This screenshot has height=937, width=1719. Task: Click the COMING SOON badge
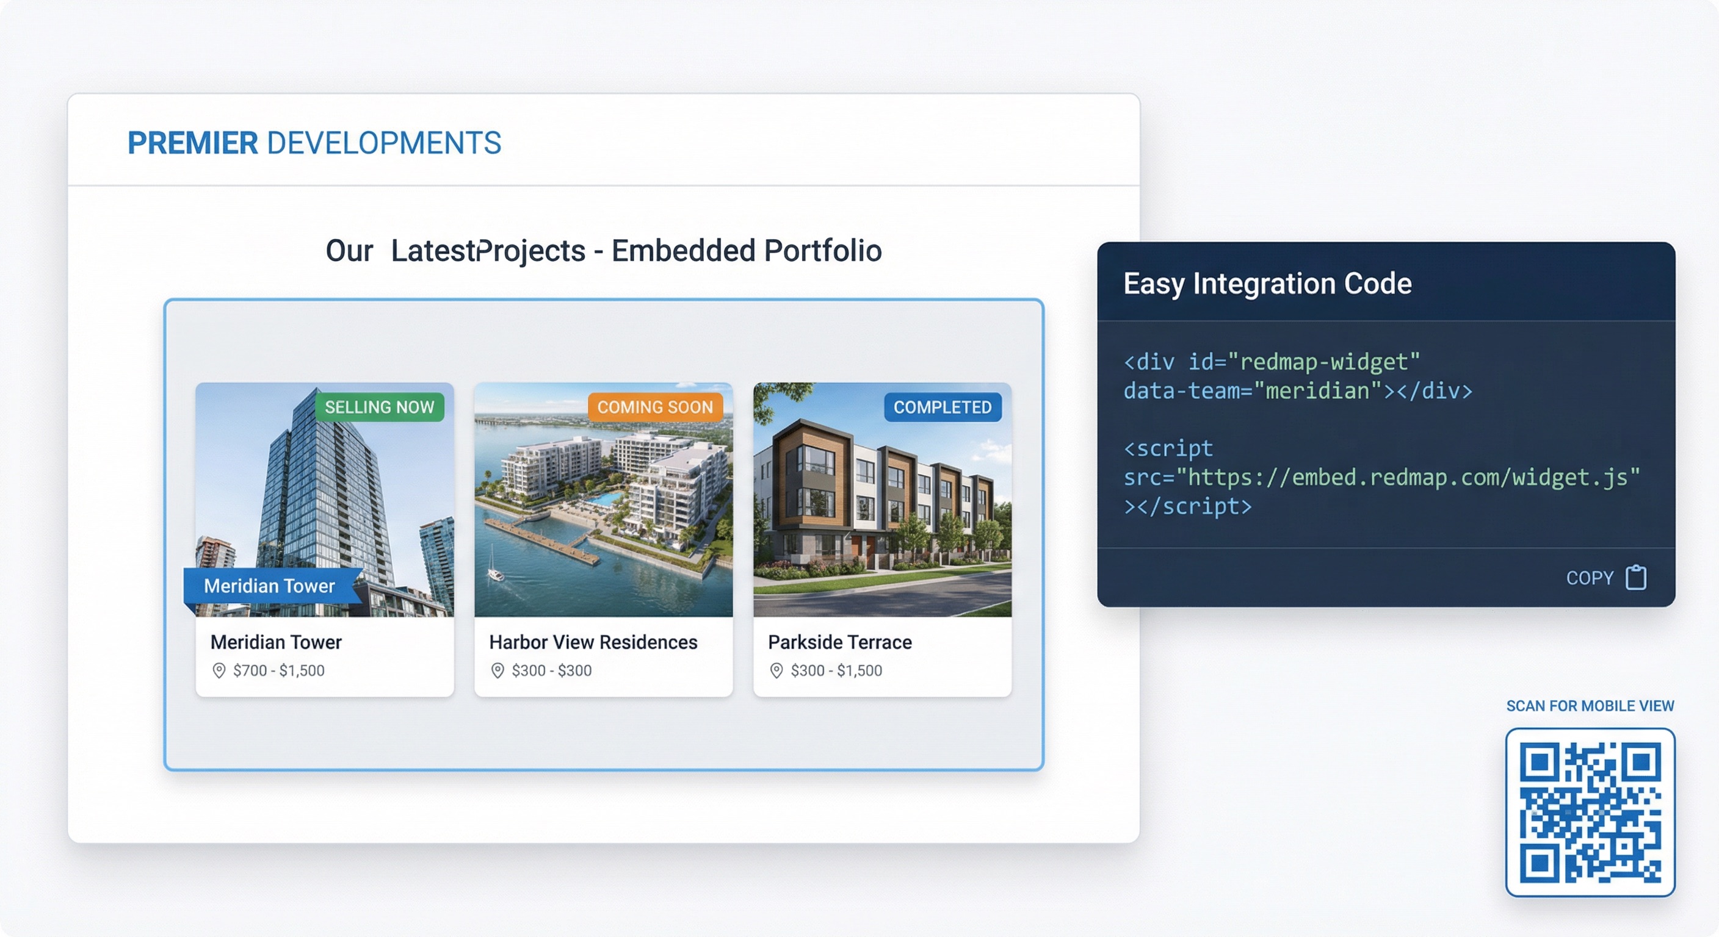click(x=655, y=407)
